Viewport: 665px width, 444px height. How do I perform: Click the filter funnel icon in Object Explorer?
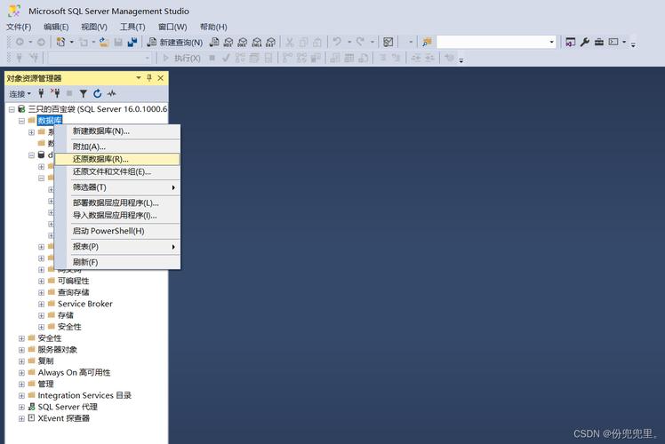point(84,93)
